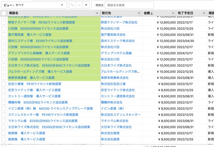
Task: Open the 商談名 column menu arrow
Action: tap(97, 13)
